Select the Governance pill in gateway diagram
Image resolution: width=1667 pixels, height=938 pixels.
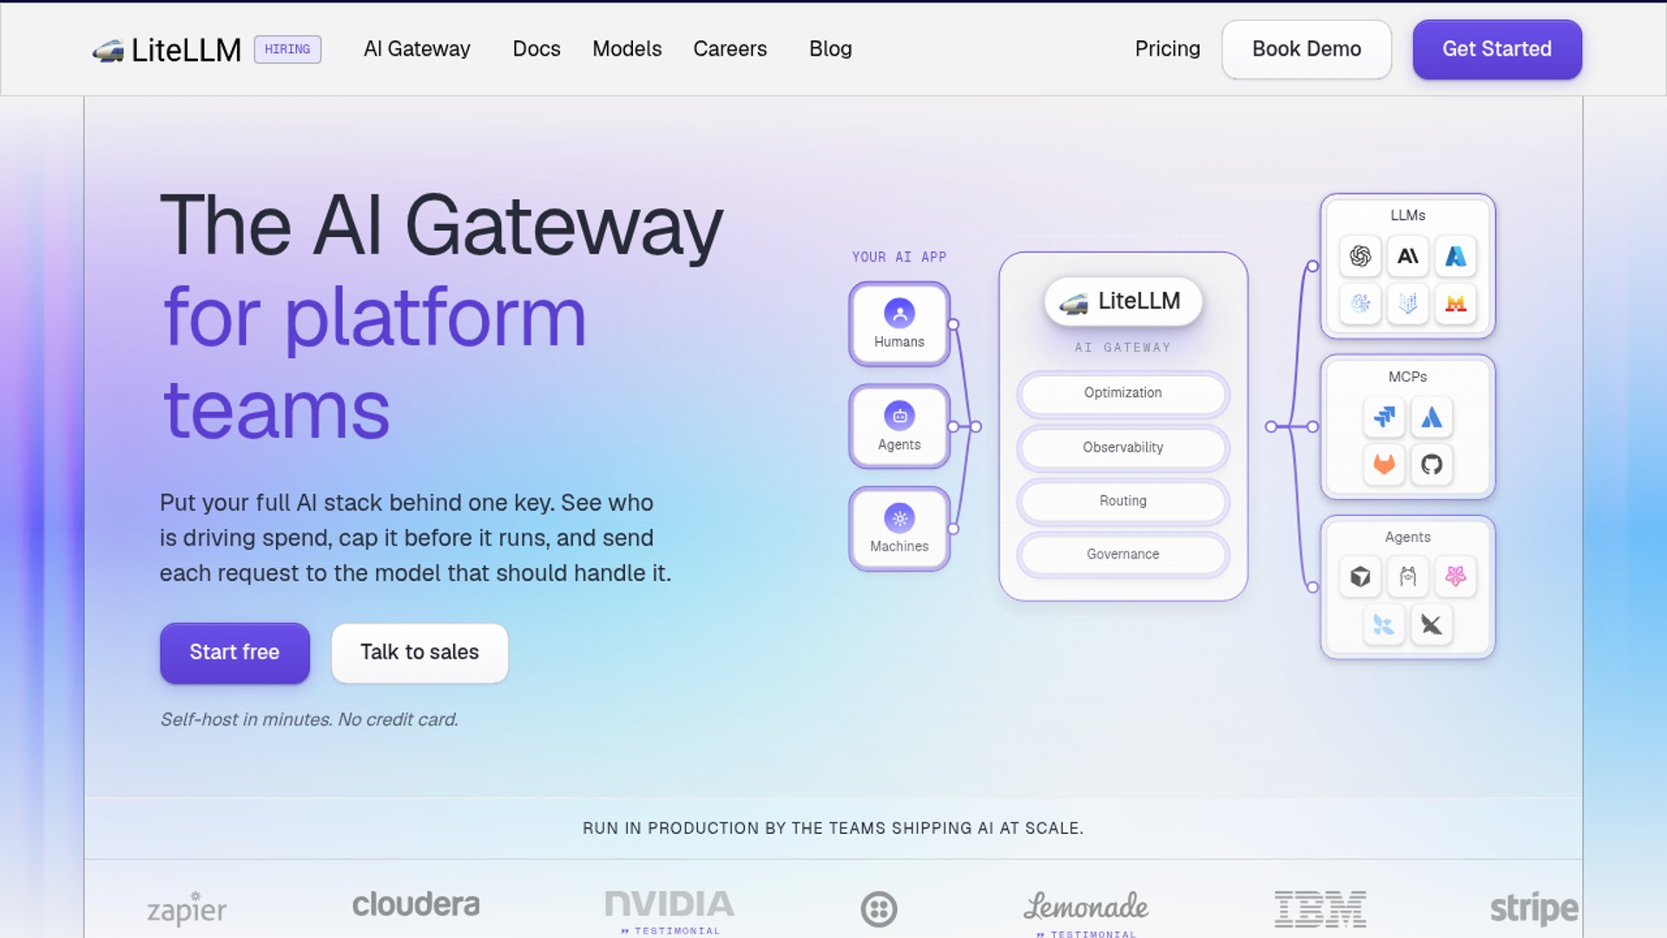pos(1123,554)
